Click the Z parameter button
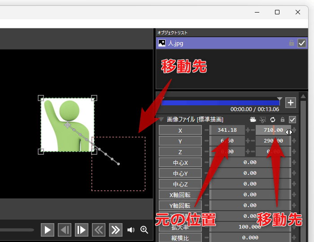314x242 pixels. pos(180,152)
